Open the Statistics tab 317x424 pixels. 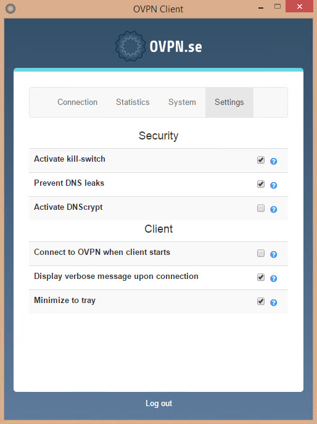(133, 102)
